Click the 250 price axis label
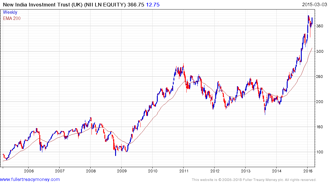Viewport: 330px width, 184px height. (320, 77)
